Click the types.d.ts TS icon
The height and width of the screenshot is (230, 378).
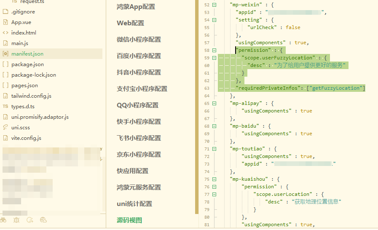pos(5,107)
